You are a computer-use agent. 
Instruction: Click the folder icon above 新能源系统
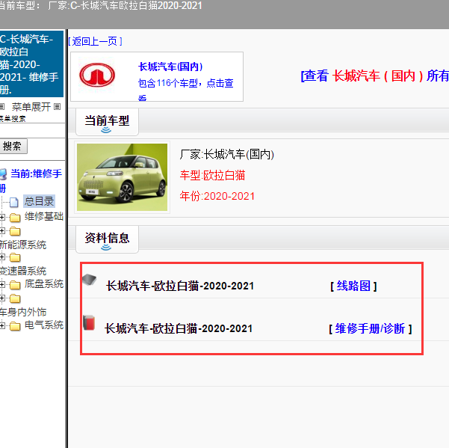tap(15, 231)
